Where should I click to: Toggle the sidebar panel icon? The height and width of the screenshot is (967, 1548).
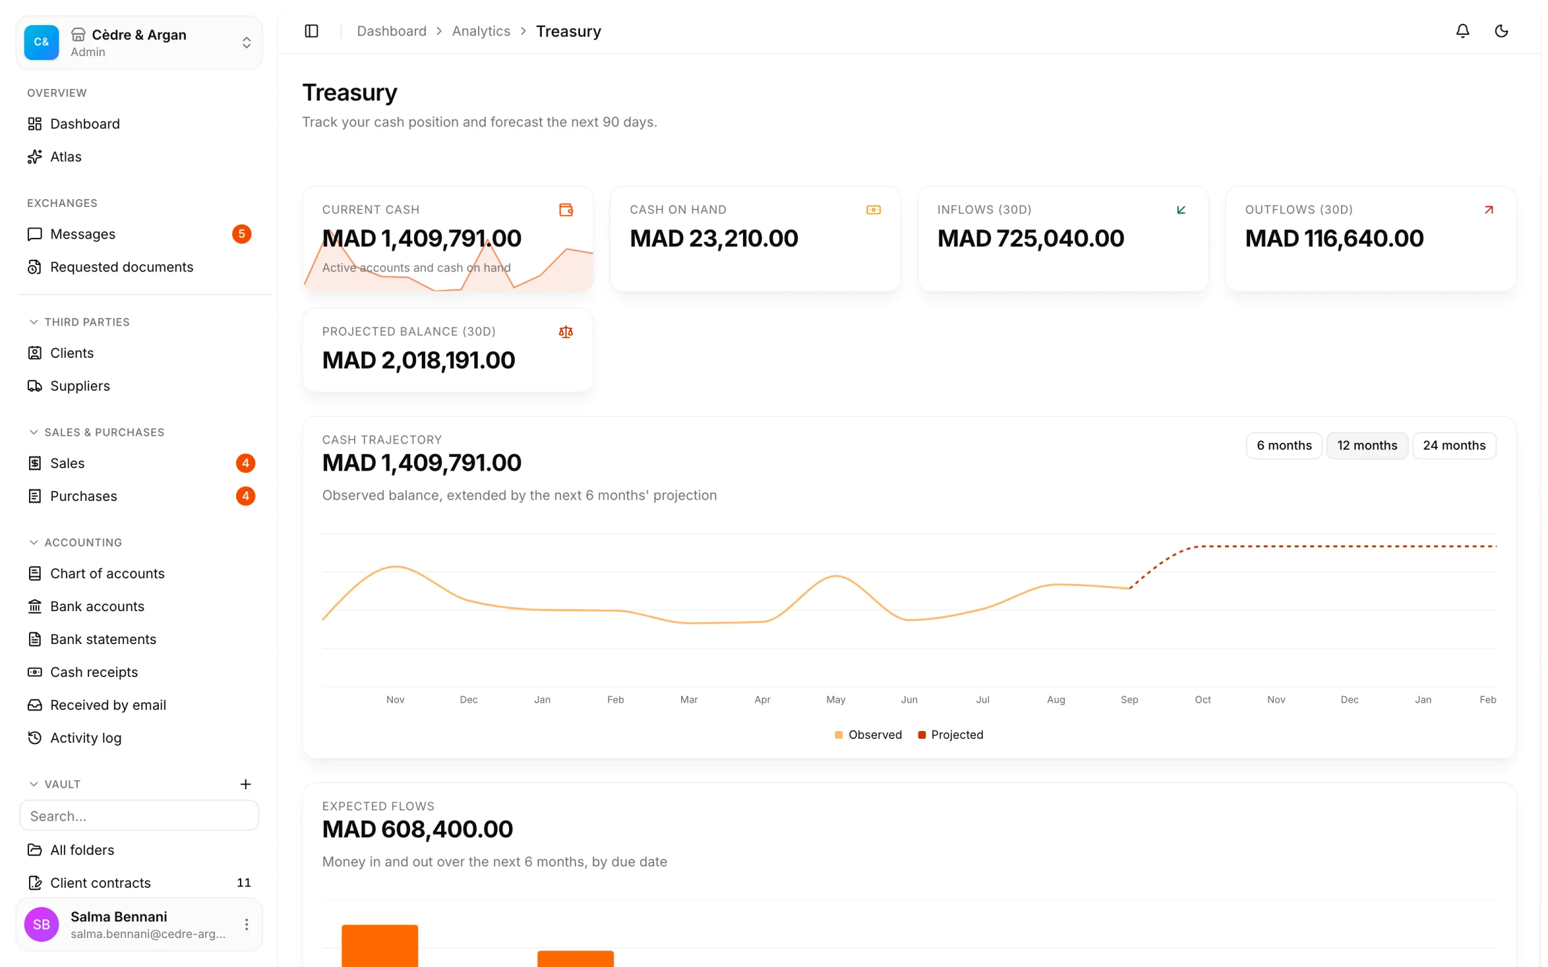click(312, 31)
